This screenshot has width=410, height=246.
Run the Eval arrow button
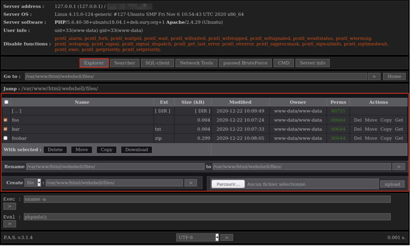(x=9, y=224)
